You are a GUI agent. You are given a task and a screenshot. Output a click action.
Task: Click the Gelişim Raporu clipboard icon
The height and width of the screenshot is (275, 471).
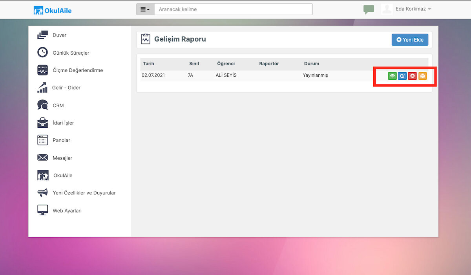point(146,39)
